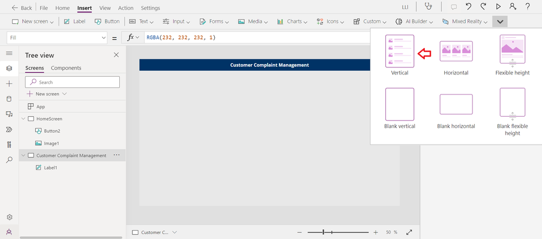This screenshot has height=239, width=542.
Task: Redo the last action
Action: pyautogui.click(x=483, y=7)
